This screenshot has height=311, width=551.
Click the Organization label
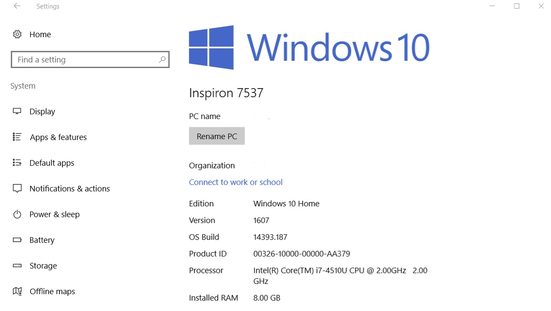(212, 165)
